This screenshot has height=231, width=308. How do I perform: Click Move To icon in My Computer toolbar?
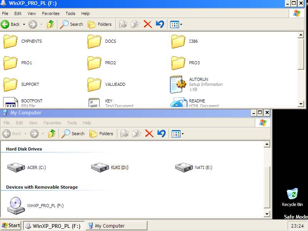(x=124, y=134)
